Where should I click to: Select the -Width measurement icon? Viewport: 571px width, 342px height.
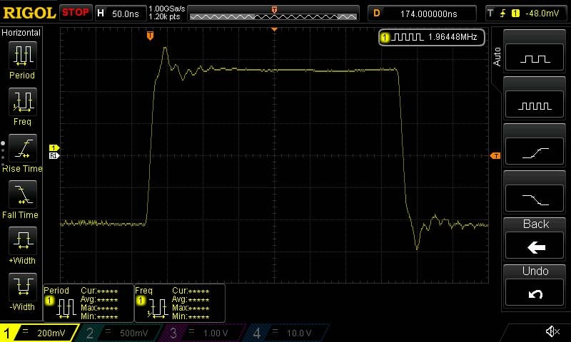click(x=23, y=286)
